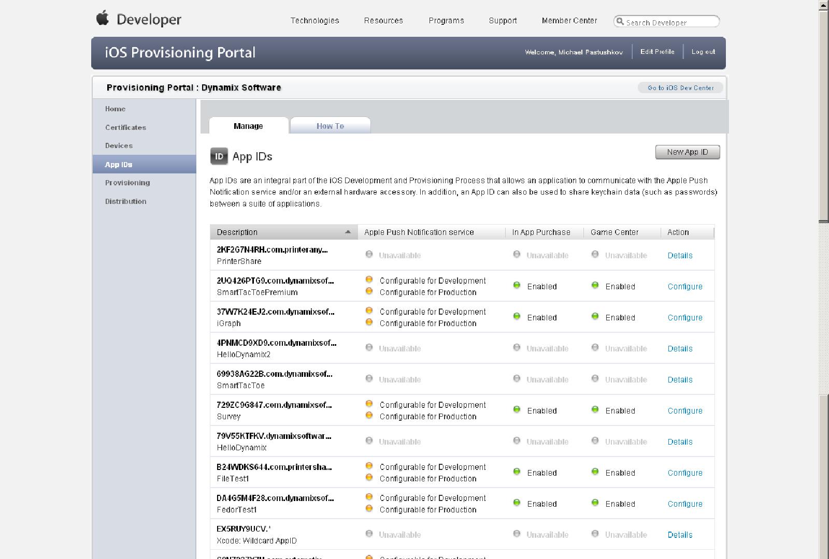Click FileTest1 In App Purchase green dot
The height and width of the screenshot is (559, 829).
pos(517,472)
